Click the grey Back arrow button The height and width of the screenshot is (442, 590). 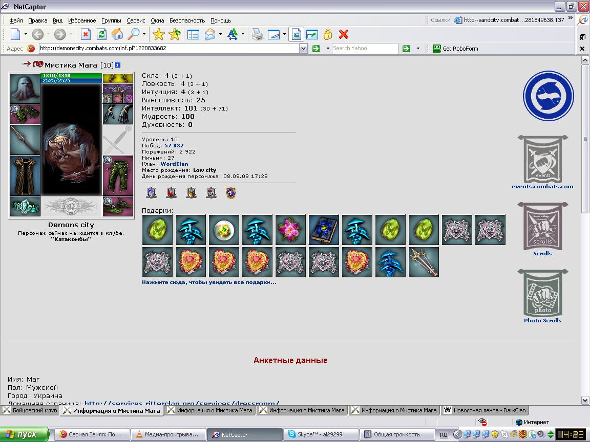pos(37,35)
